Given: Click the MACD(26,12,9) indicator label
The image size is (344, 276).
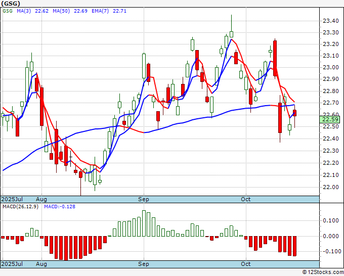Looking at the screenshot, I should pos(20,207).
